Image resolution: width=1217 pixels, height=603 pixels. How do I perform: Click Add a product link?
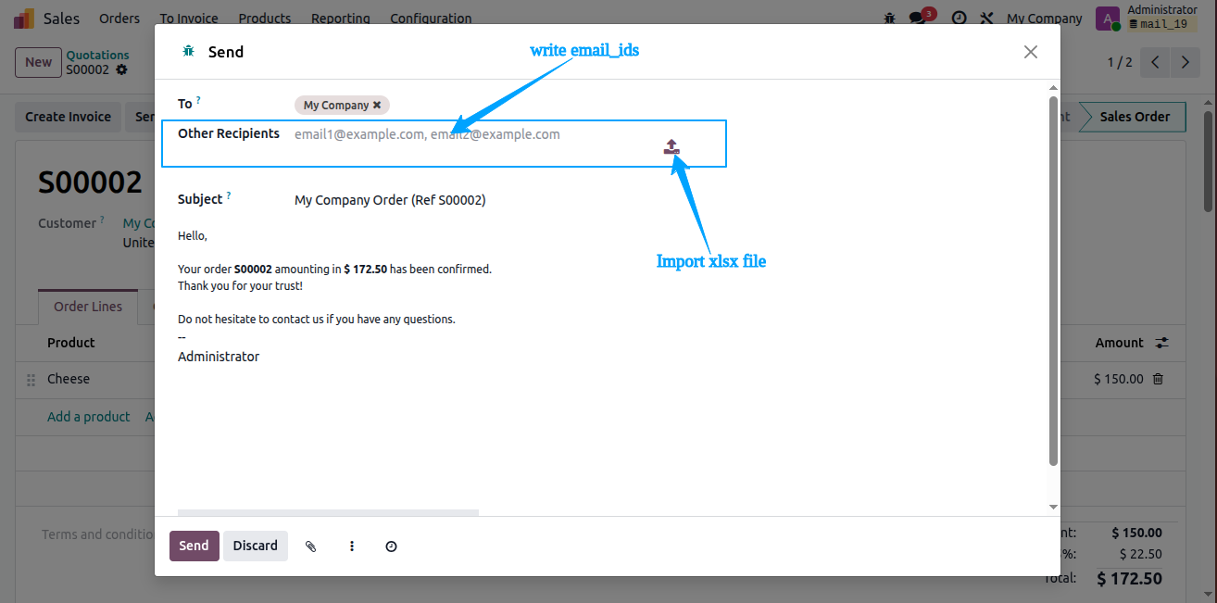pyautogui.click(x=89, y=417)
